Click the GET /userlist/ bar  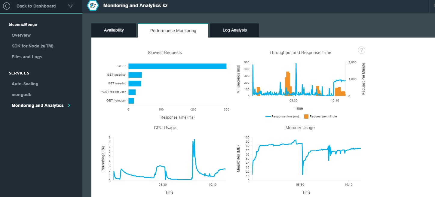click(135, 75)
